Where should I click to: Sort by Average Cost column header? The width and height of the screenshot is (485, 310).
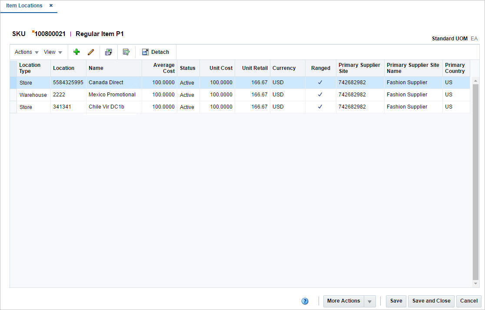(x=159, y=68)
